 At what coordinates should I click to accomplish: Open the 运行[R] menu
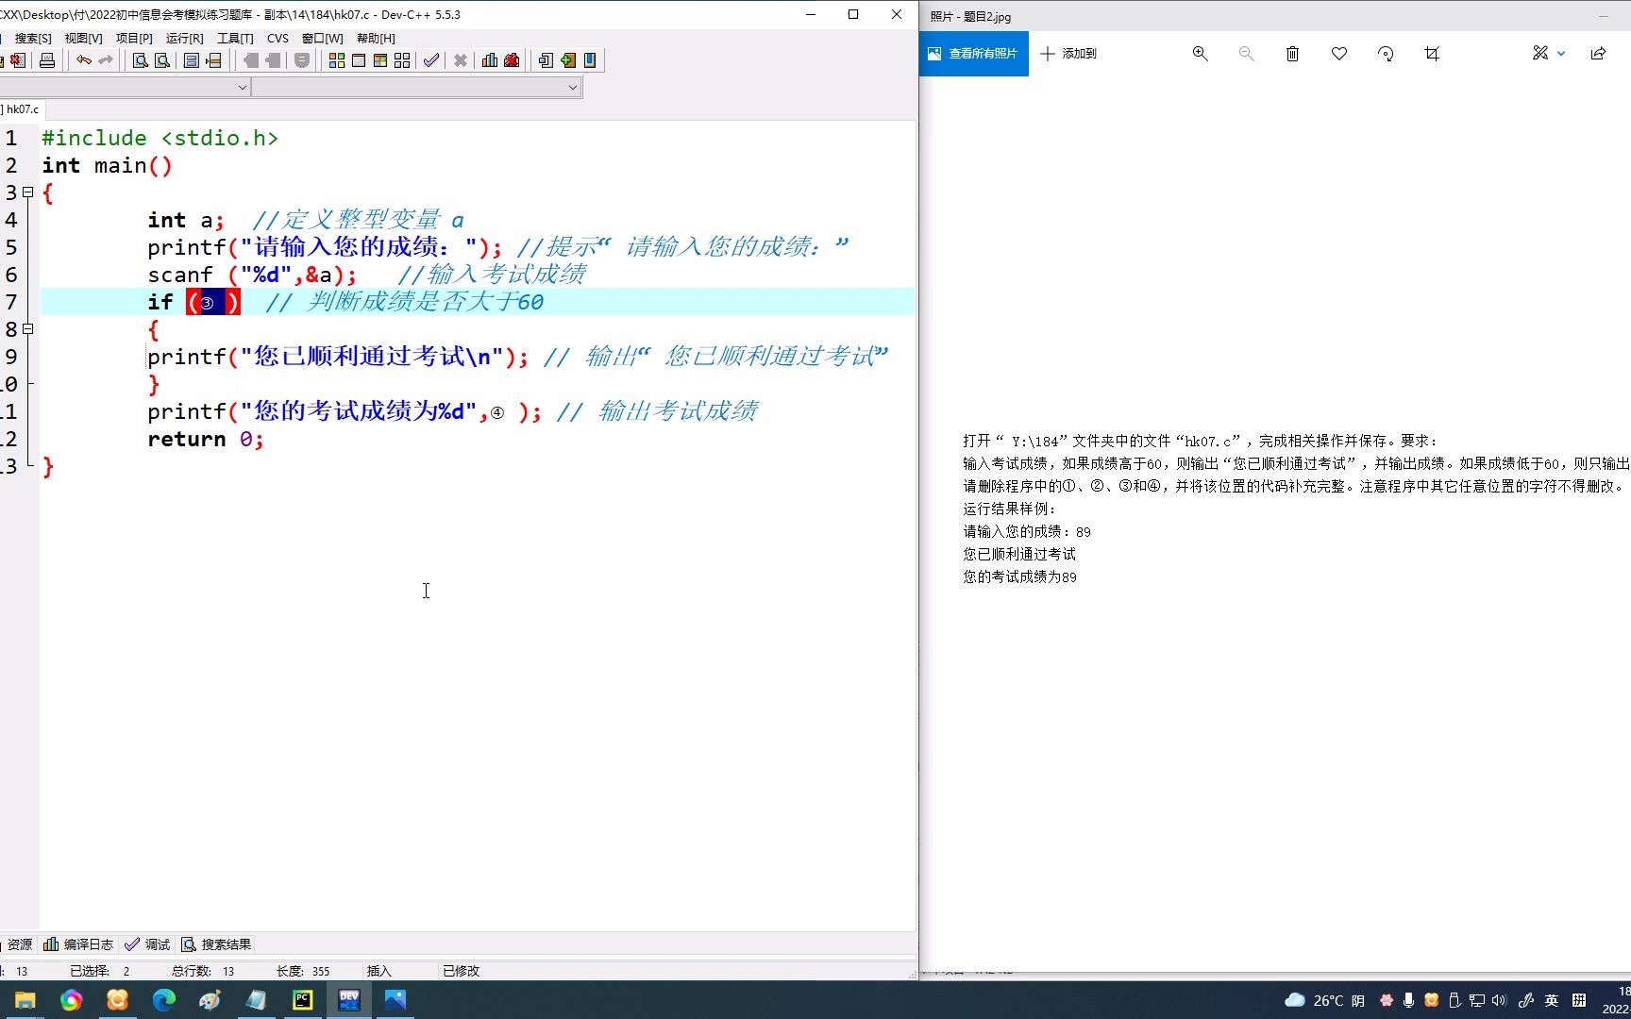185,39
